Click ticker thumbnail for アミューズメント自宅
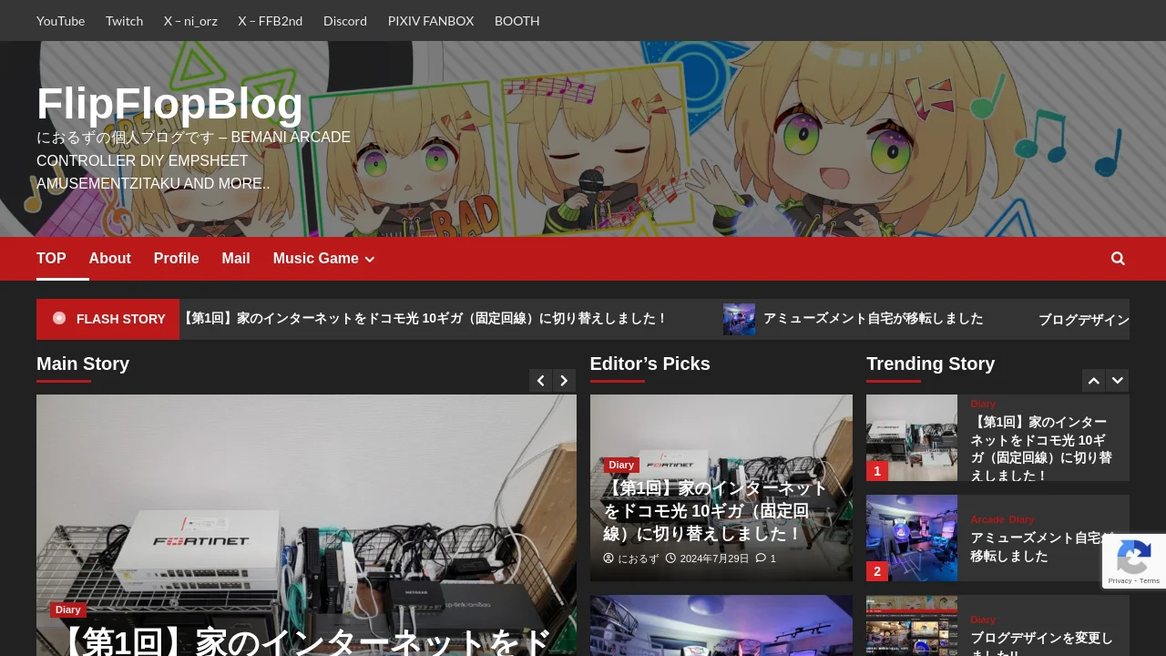 pos(740,319)
